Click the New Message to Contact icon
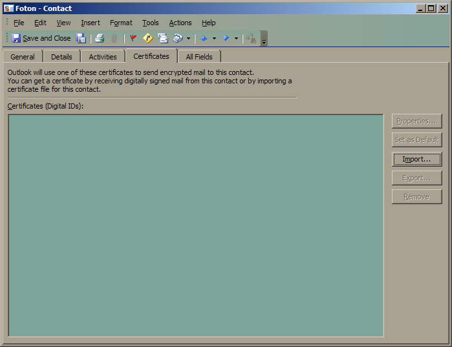Screen dimensions: 452x347 [x=163, y=38]
